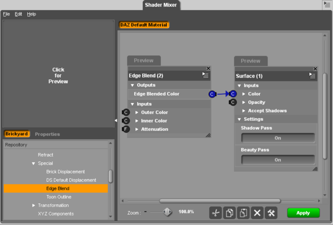Open the File menu
The width and height of the screenshot is (333, 225).
click(x=6, y=14)
